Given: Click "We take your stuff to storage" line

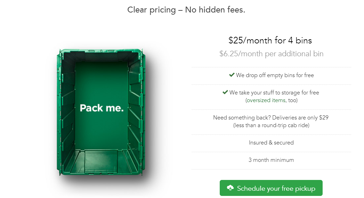Looking at the screenshot, I should click(x=274, y=93).
